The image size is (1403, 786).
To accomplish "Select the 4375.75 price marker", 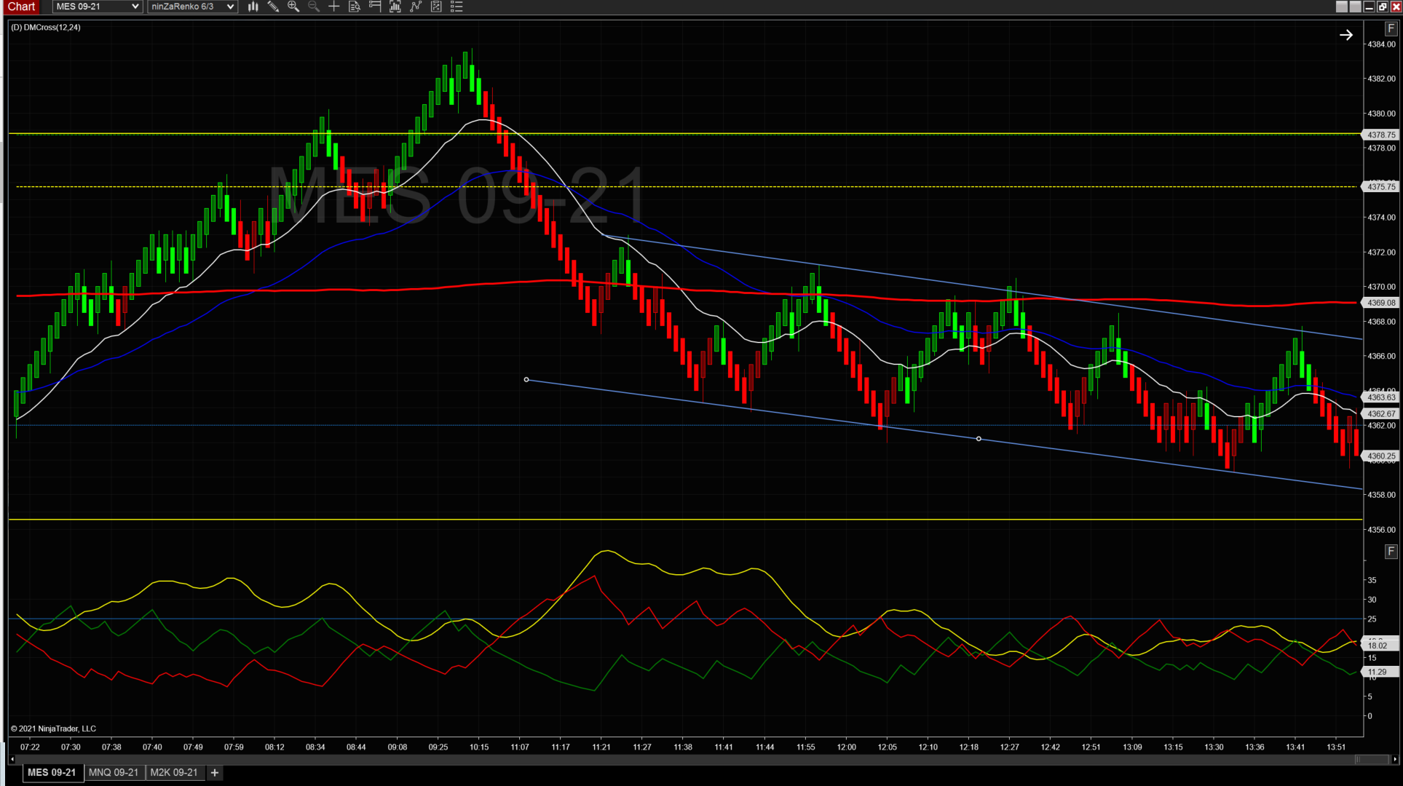I will point(1380,187).
